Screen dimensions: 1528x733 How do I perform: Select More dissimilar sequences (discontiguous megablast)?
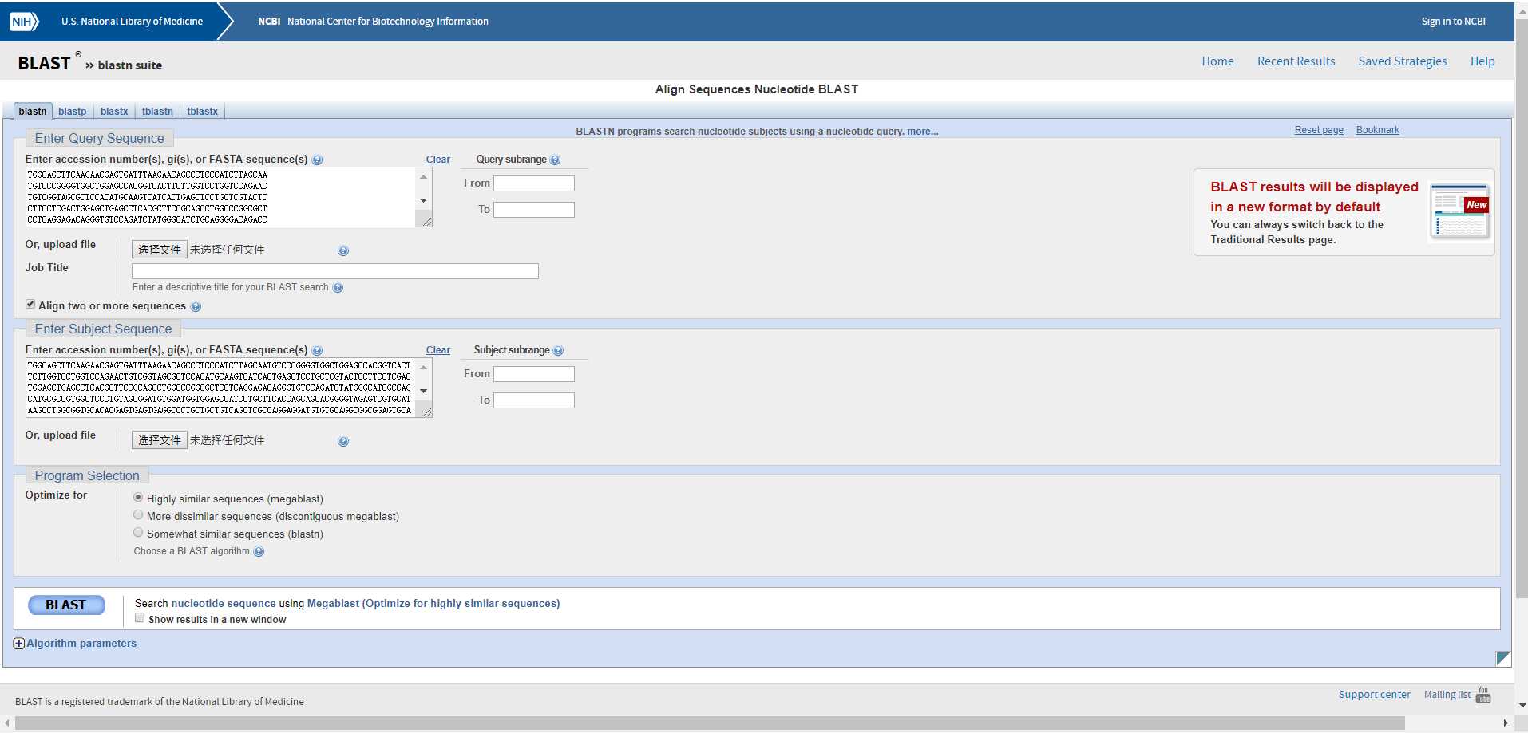(138, 515)
